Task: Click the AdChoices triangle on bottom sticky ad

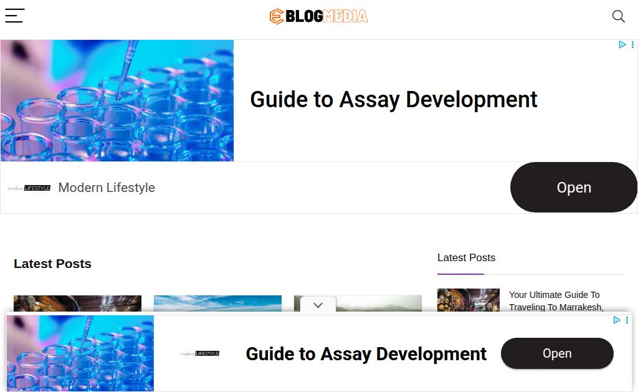Action: pos(616,320)
